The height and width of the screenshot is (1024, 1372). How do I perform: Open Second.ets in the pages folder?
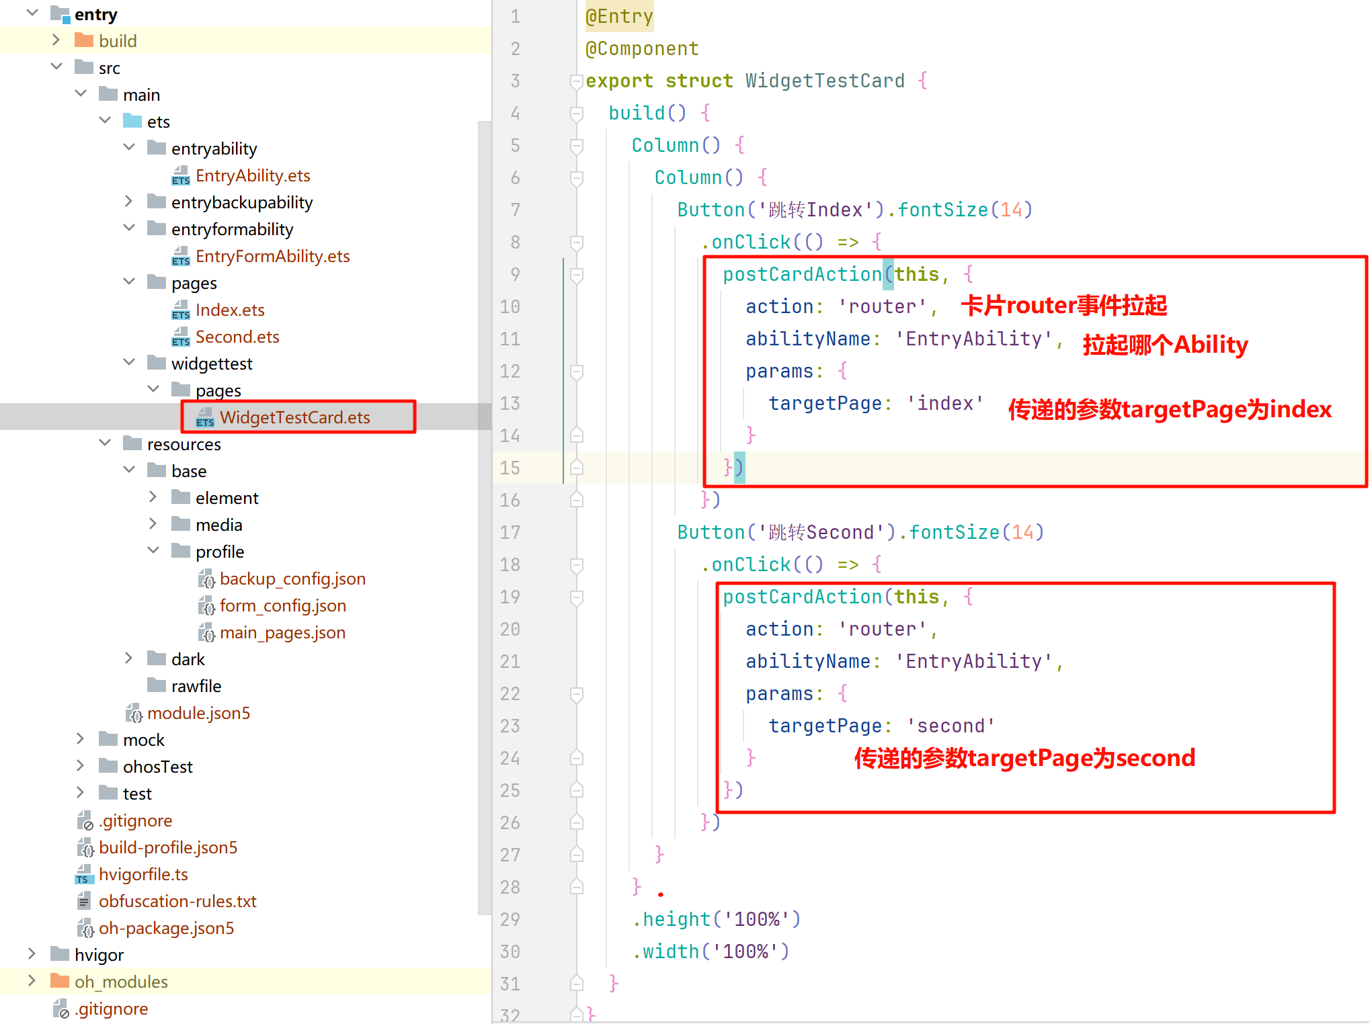pyautogui.click(x=237, y=337)
